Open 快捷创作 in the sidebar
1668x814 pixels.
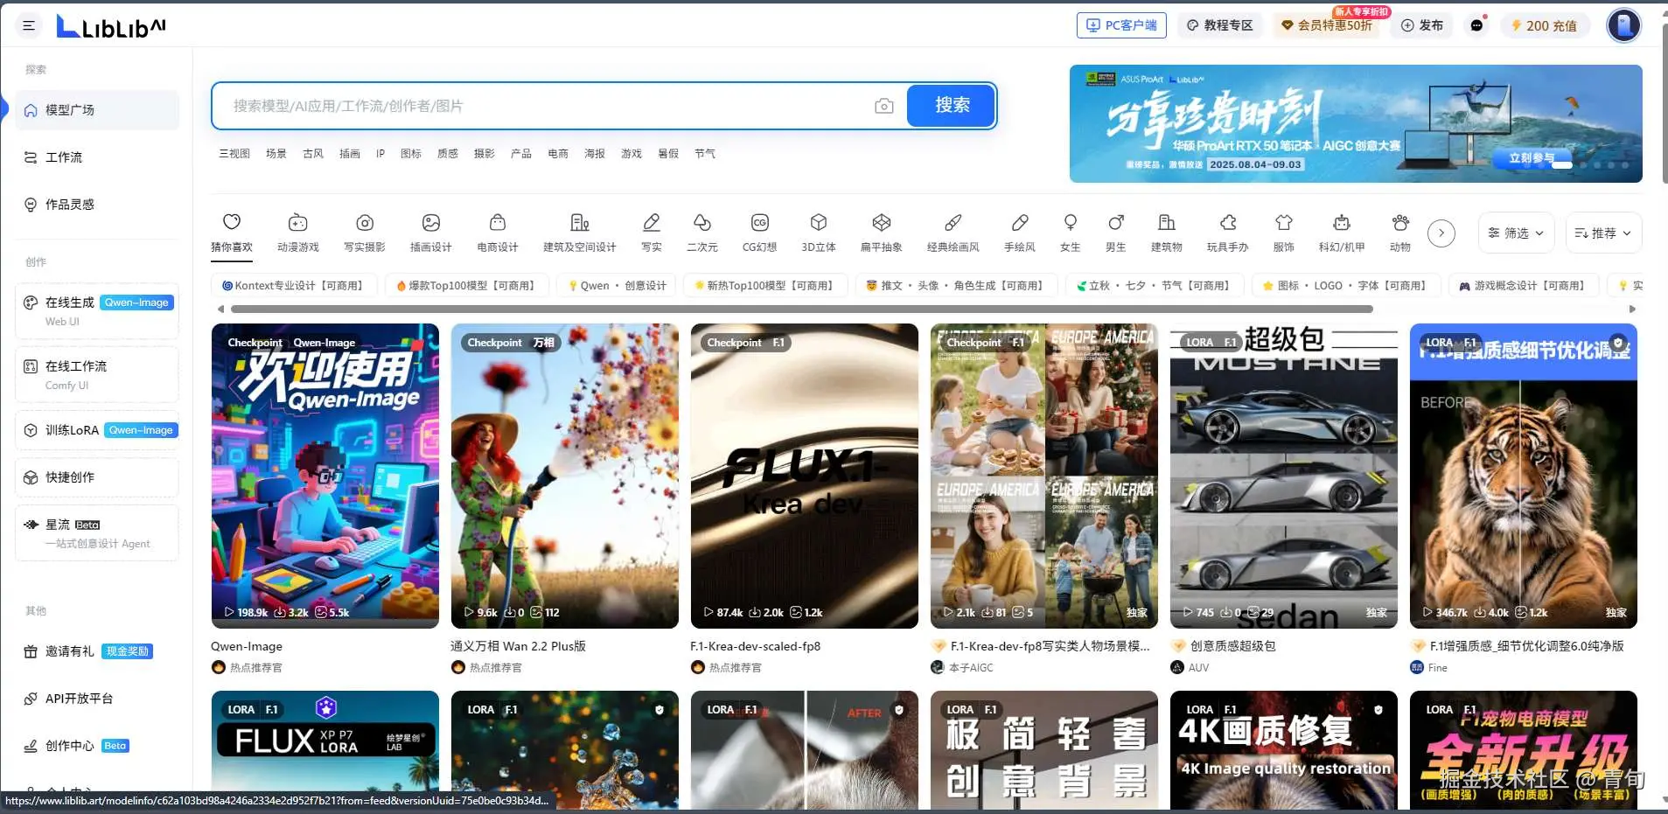(97, 477)
